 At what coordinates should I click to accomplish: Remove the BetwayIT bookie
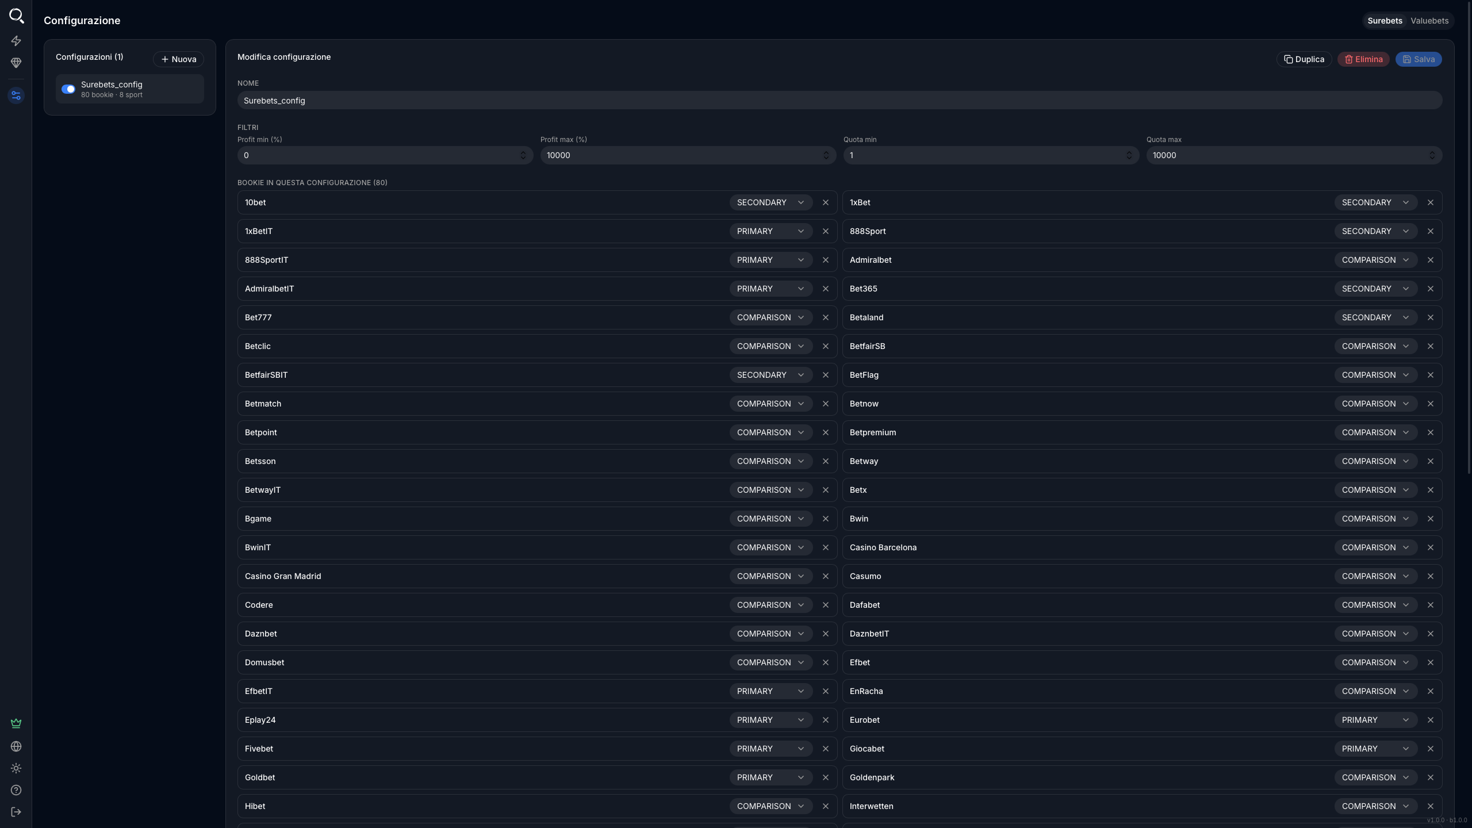[826, 490]
